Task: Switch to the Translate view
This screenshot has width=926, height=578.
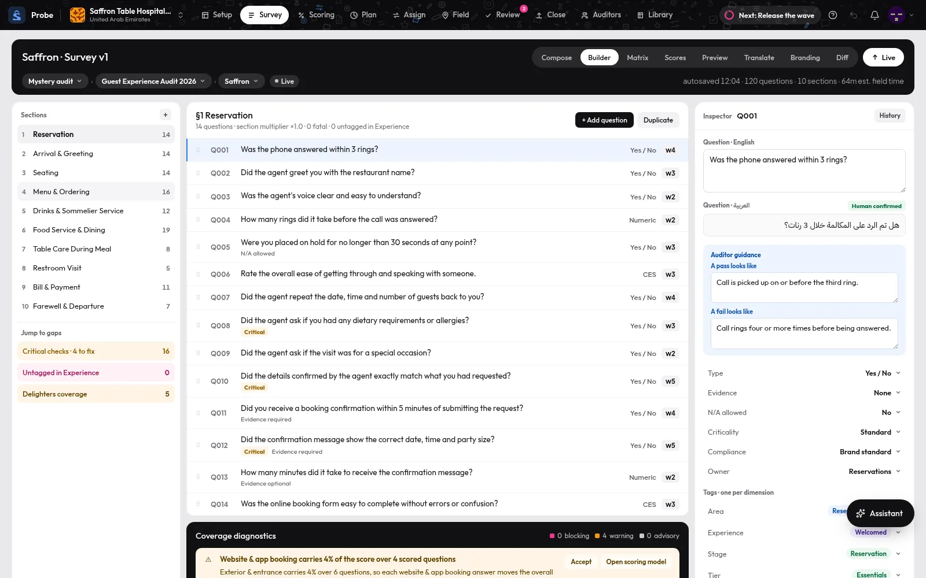Action: tap(759, 58)
